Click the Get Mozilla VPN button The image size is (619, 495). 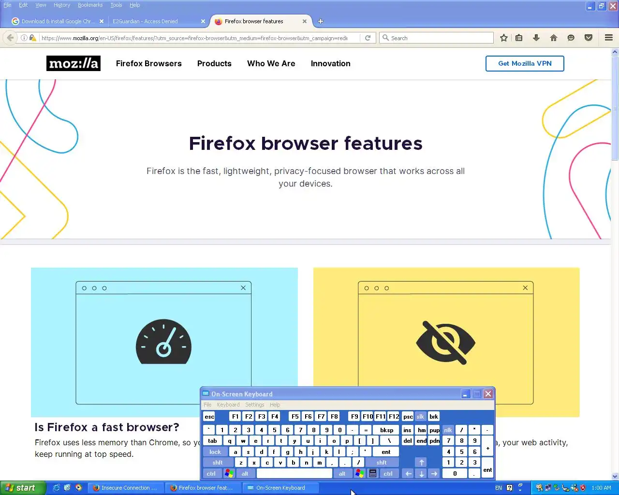tap(525, 63)
